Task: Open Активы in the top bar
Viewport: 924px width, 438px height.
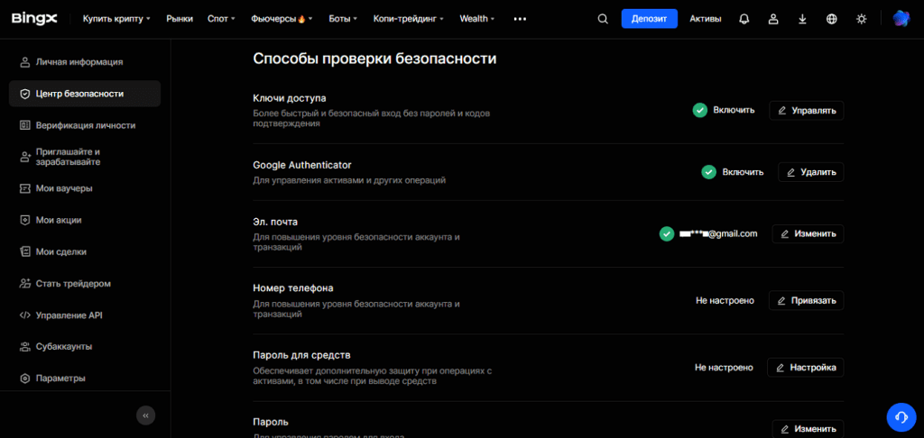Action: [x=706, y=19]
